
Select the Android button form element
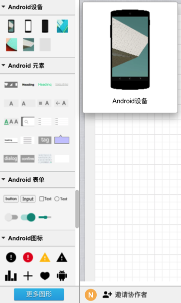pos(11,199)
